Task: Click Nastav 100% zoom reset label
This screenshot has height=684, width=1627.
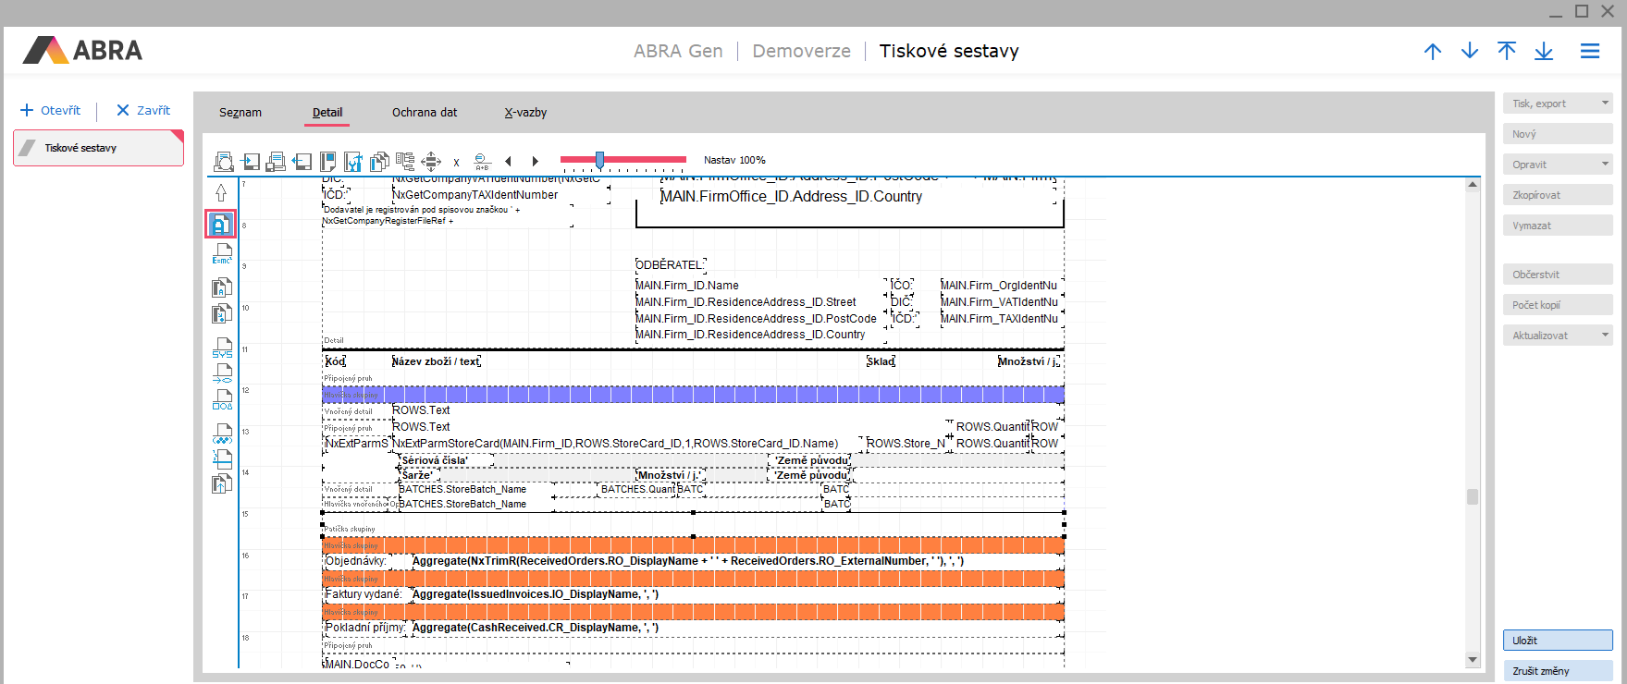Action: (x=734, y=160)
